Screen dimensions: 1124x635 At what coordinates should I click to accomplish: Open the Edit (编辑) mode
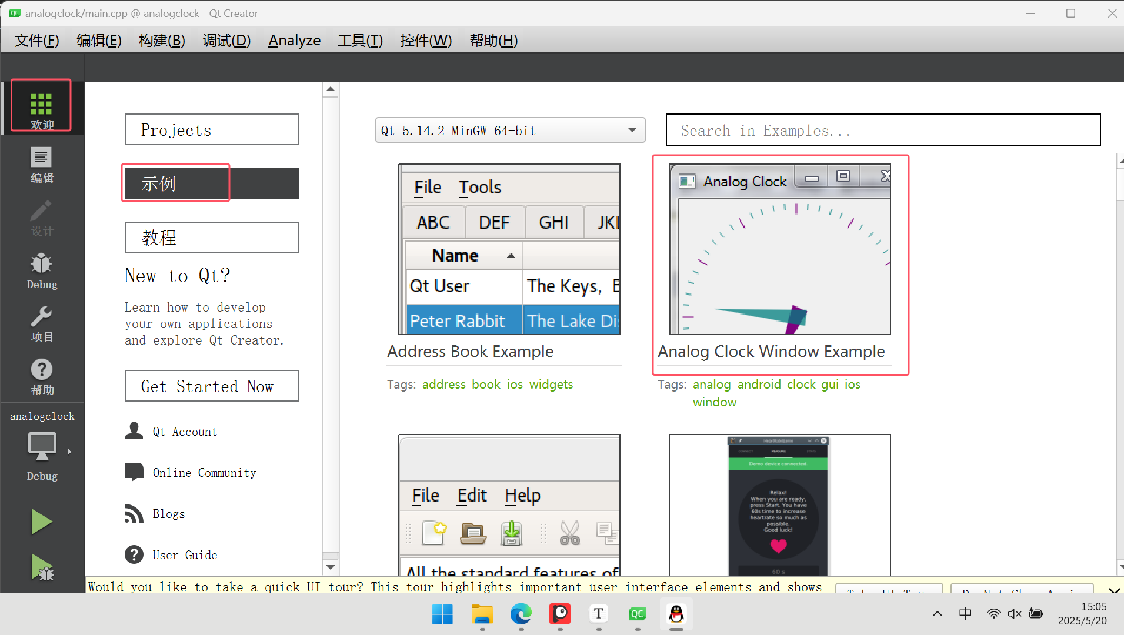pos(42,165)
